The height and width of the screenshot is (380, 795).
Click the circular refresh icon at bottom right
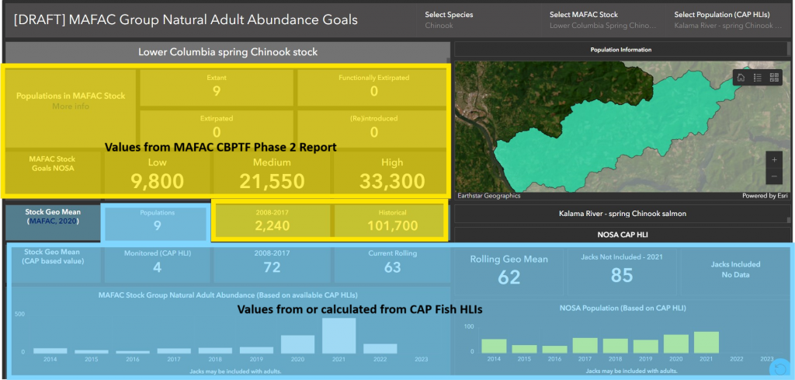[780, 367]
